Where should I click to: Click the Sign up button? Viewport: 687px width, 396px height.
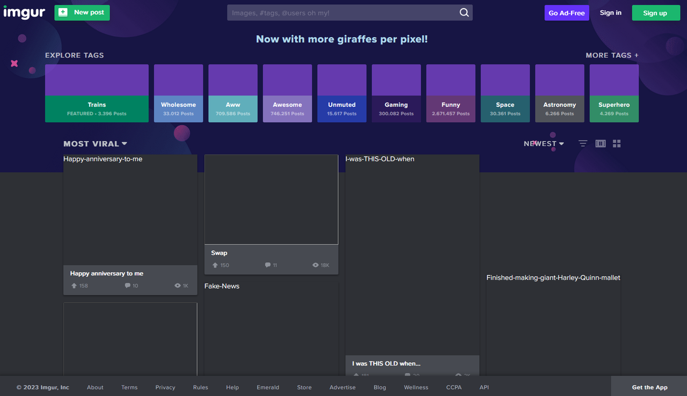[655, 13]
